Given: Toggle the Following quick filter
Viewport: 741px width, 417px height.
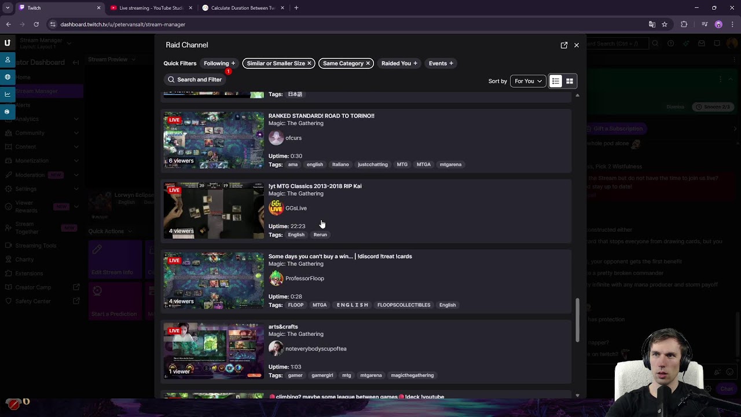Looking at the screenshot, I should [219, 63].
